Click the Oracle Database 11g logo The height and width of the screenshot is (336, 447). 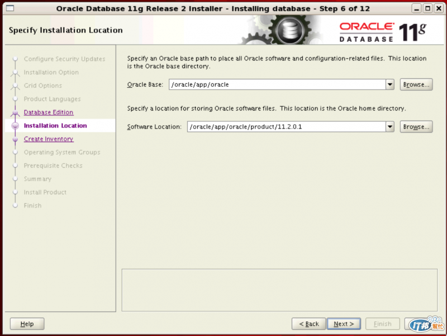tap(383, 32)
